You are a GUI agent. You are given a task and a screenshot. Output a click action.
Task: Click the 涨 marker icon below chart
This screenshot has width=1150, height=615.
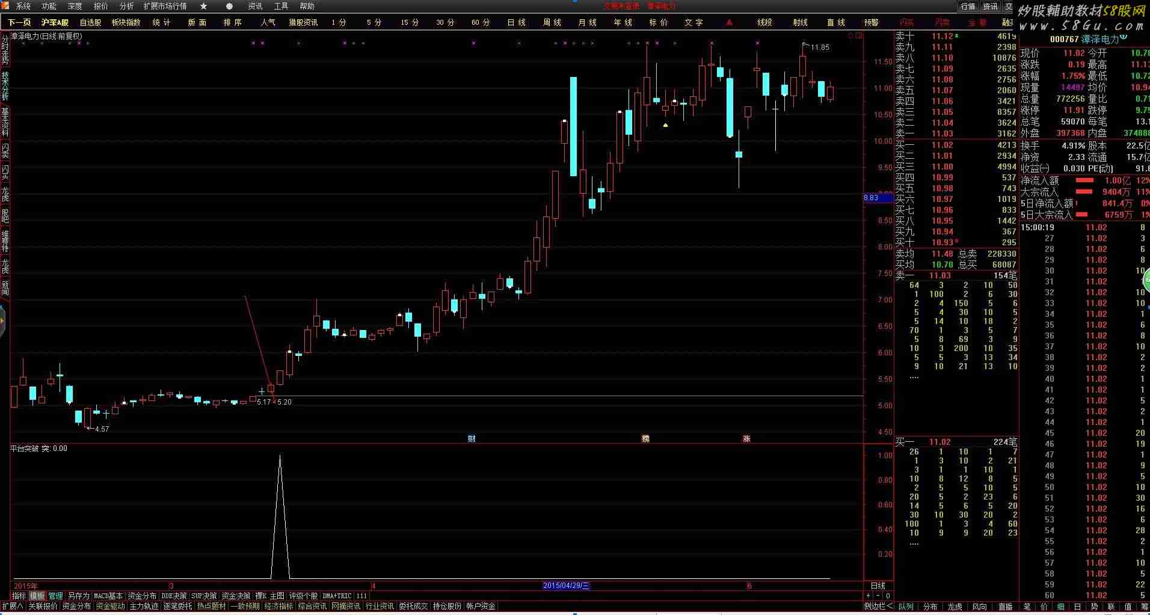746,439
